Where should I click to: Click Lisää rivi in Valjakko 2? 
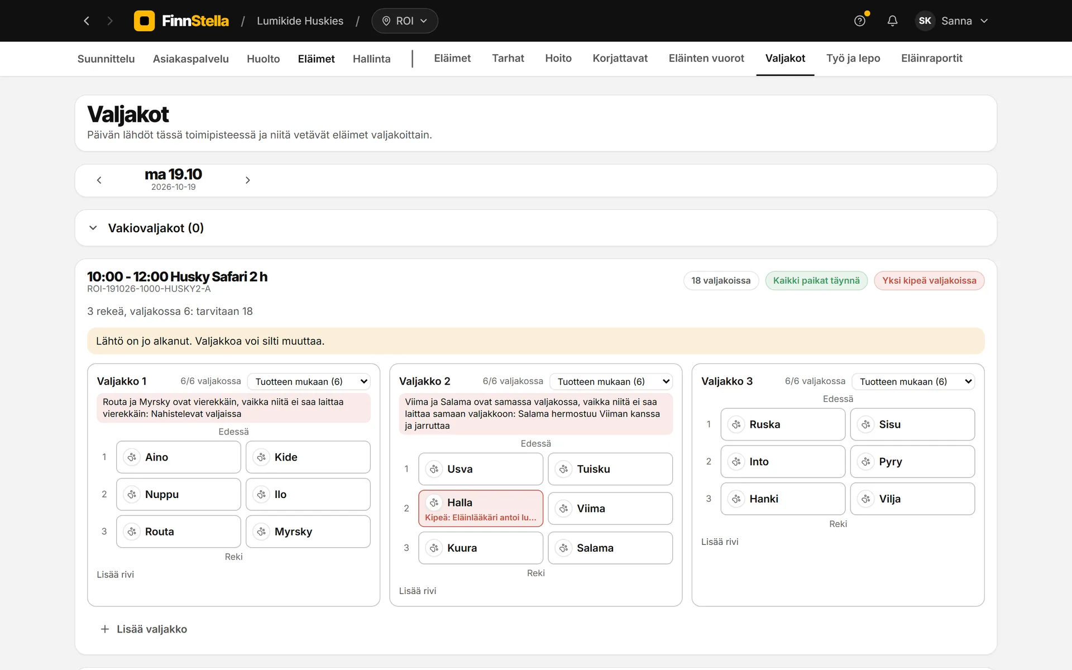tap(418, 591)
